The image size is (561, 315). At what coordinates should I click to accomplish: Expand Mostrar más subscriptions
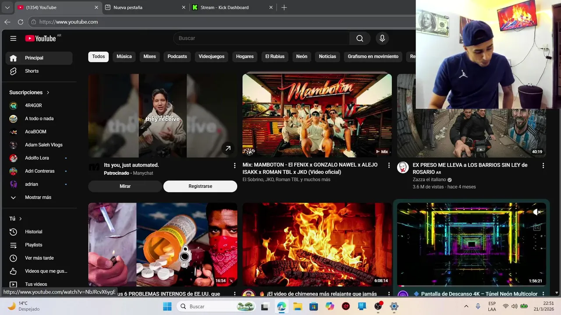pos(39,197)
